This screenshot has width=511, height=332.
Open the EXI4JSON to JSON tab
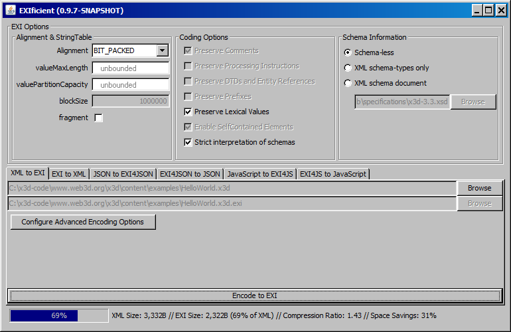(190, 174)
